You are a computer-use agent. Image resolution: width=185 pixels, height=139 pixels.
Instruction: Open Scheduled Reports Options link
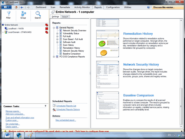[x=68, y=110]
